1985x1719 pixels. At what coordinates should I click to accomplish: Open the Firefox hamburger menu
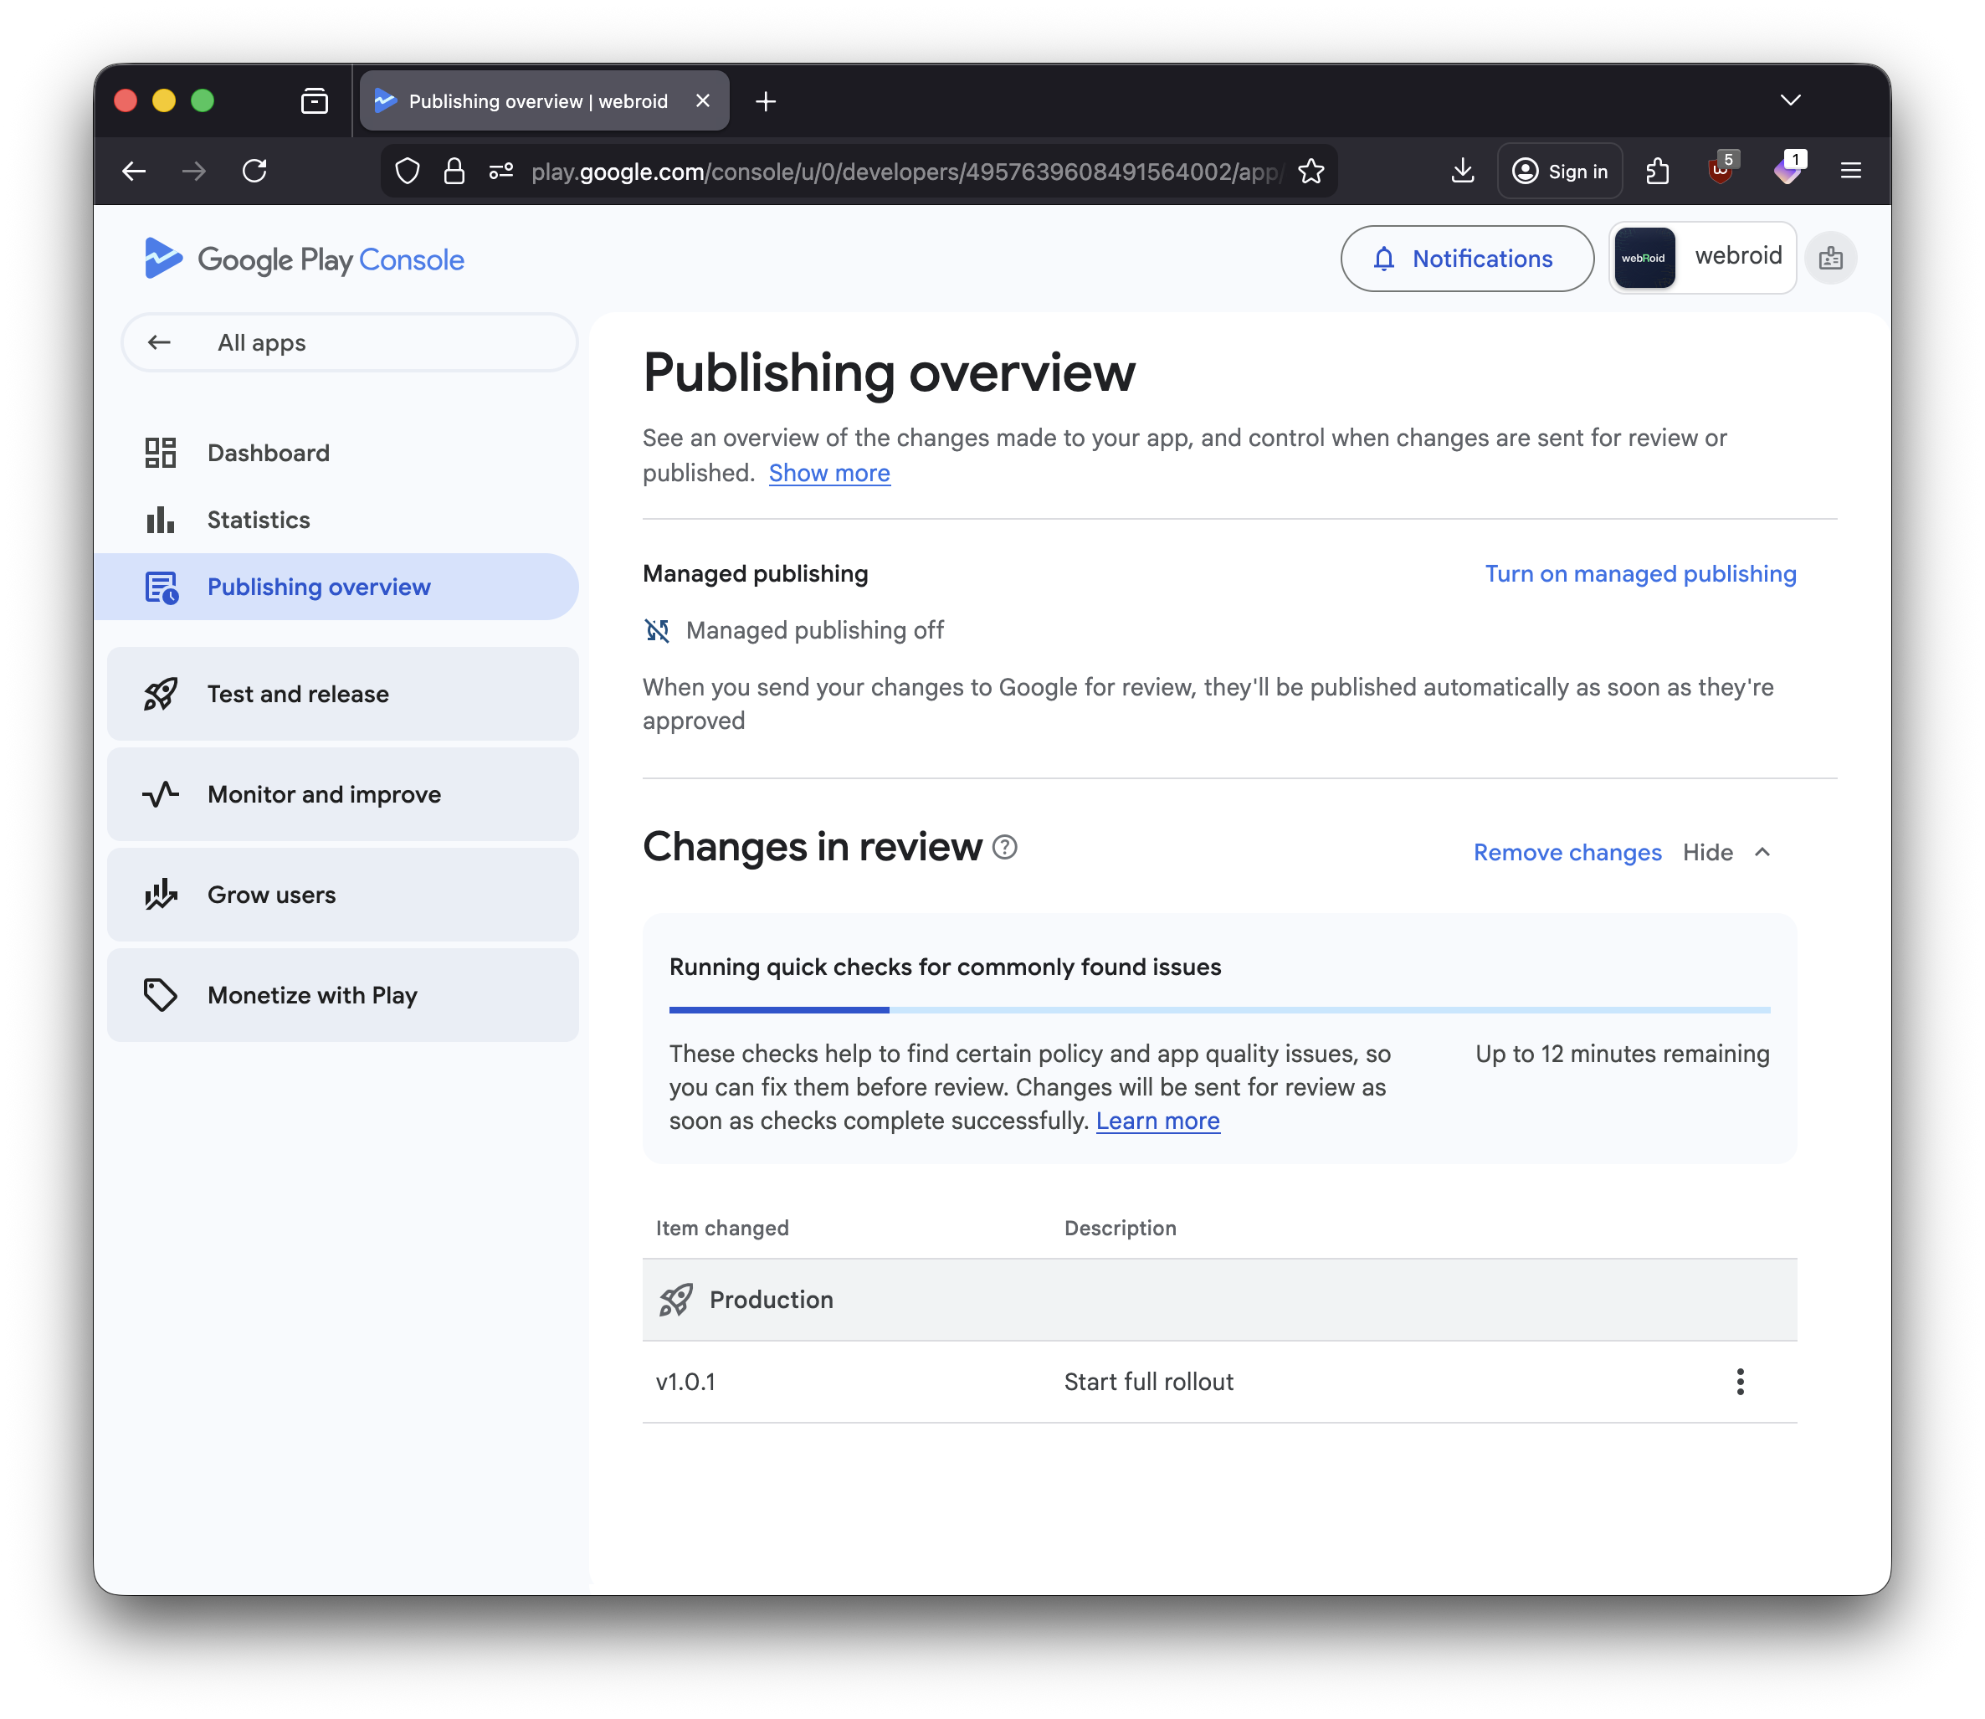point(1849,171)
